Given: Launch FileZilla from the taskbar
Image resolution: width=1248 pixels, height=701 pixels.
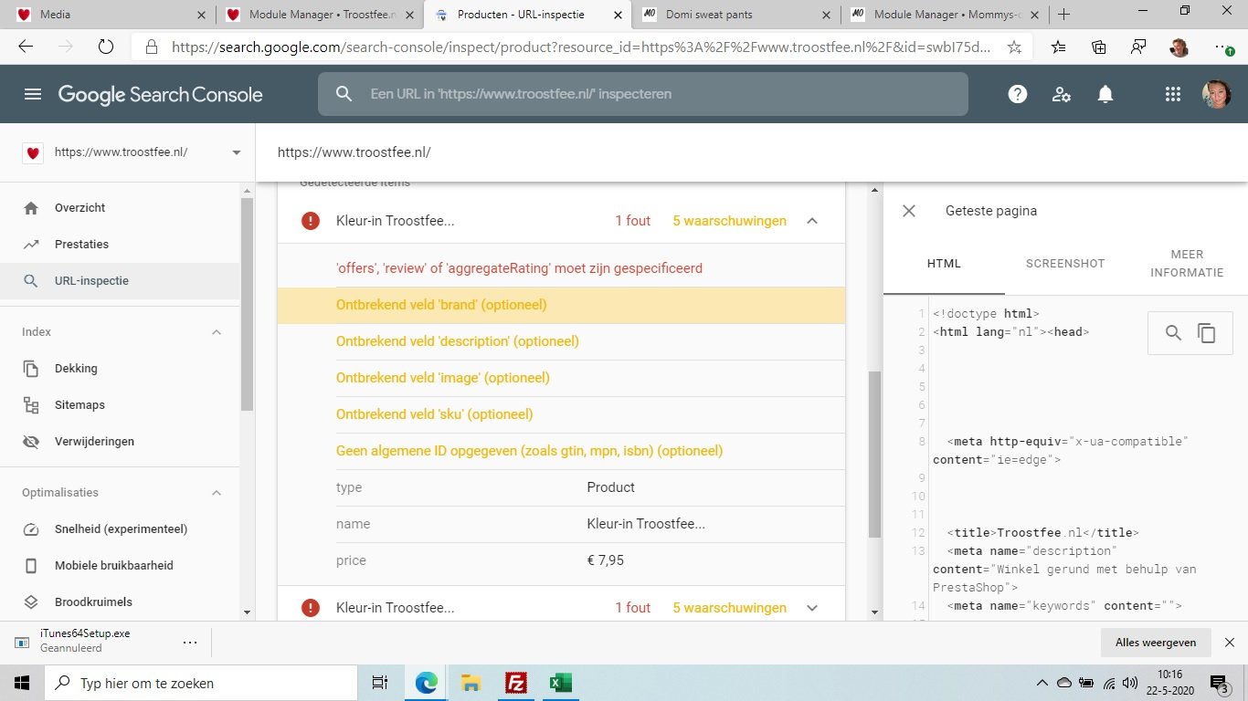Looking at the screenshot, I should (516, 683).
